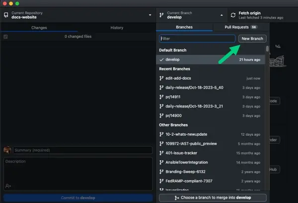Viewport: 298px width, 203px height.
Task: Click branch icon beside edit-add-docs
Action: tap(161, 78)
